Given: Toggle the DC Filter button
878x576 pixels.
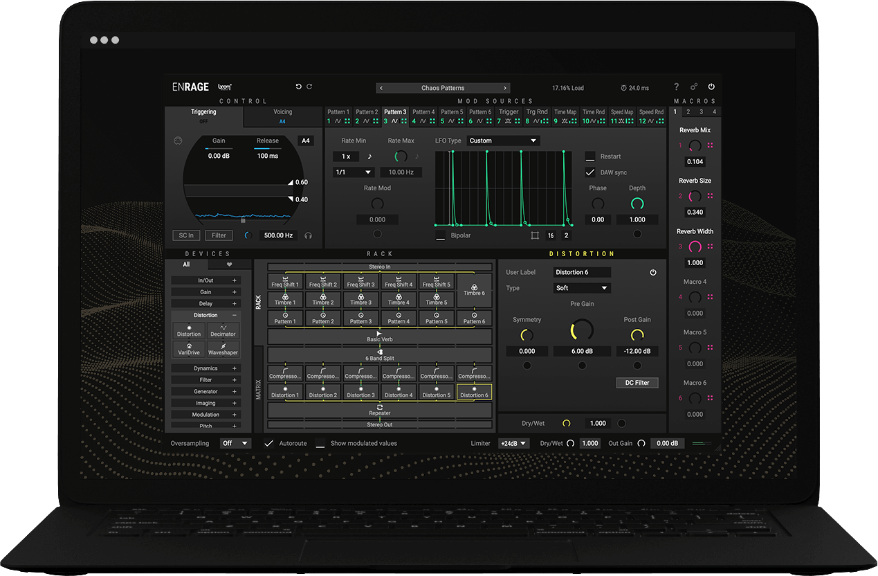Looking at the screenshot, I should click(x=637, y=382).
